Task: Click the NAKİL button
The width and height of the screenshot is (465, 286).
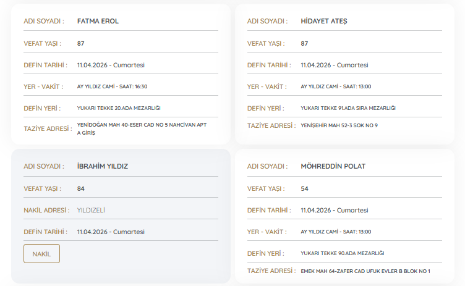Action: (41, 254)
